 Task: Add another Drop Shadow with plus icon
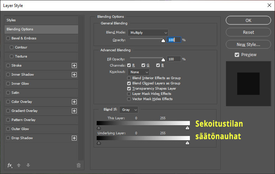(74, 138)
